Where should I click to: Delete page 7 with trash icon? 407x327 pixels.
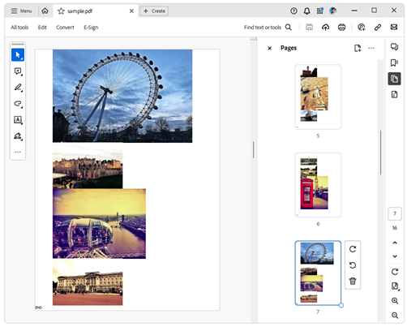[x=353, y=281]
